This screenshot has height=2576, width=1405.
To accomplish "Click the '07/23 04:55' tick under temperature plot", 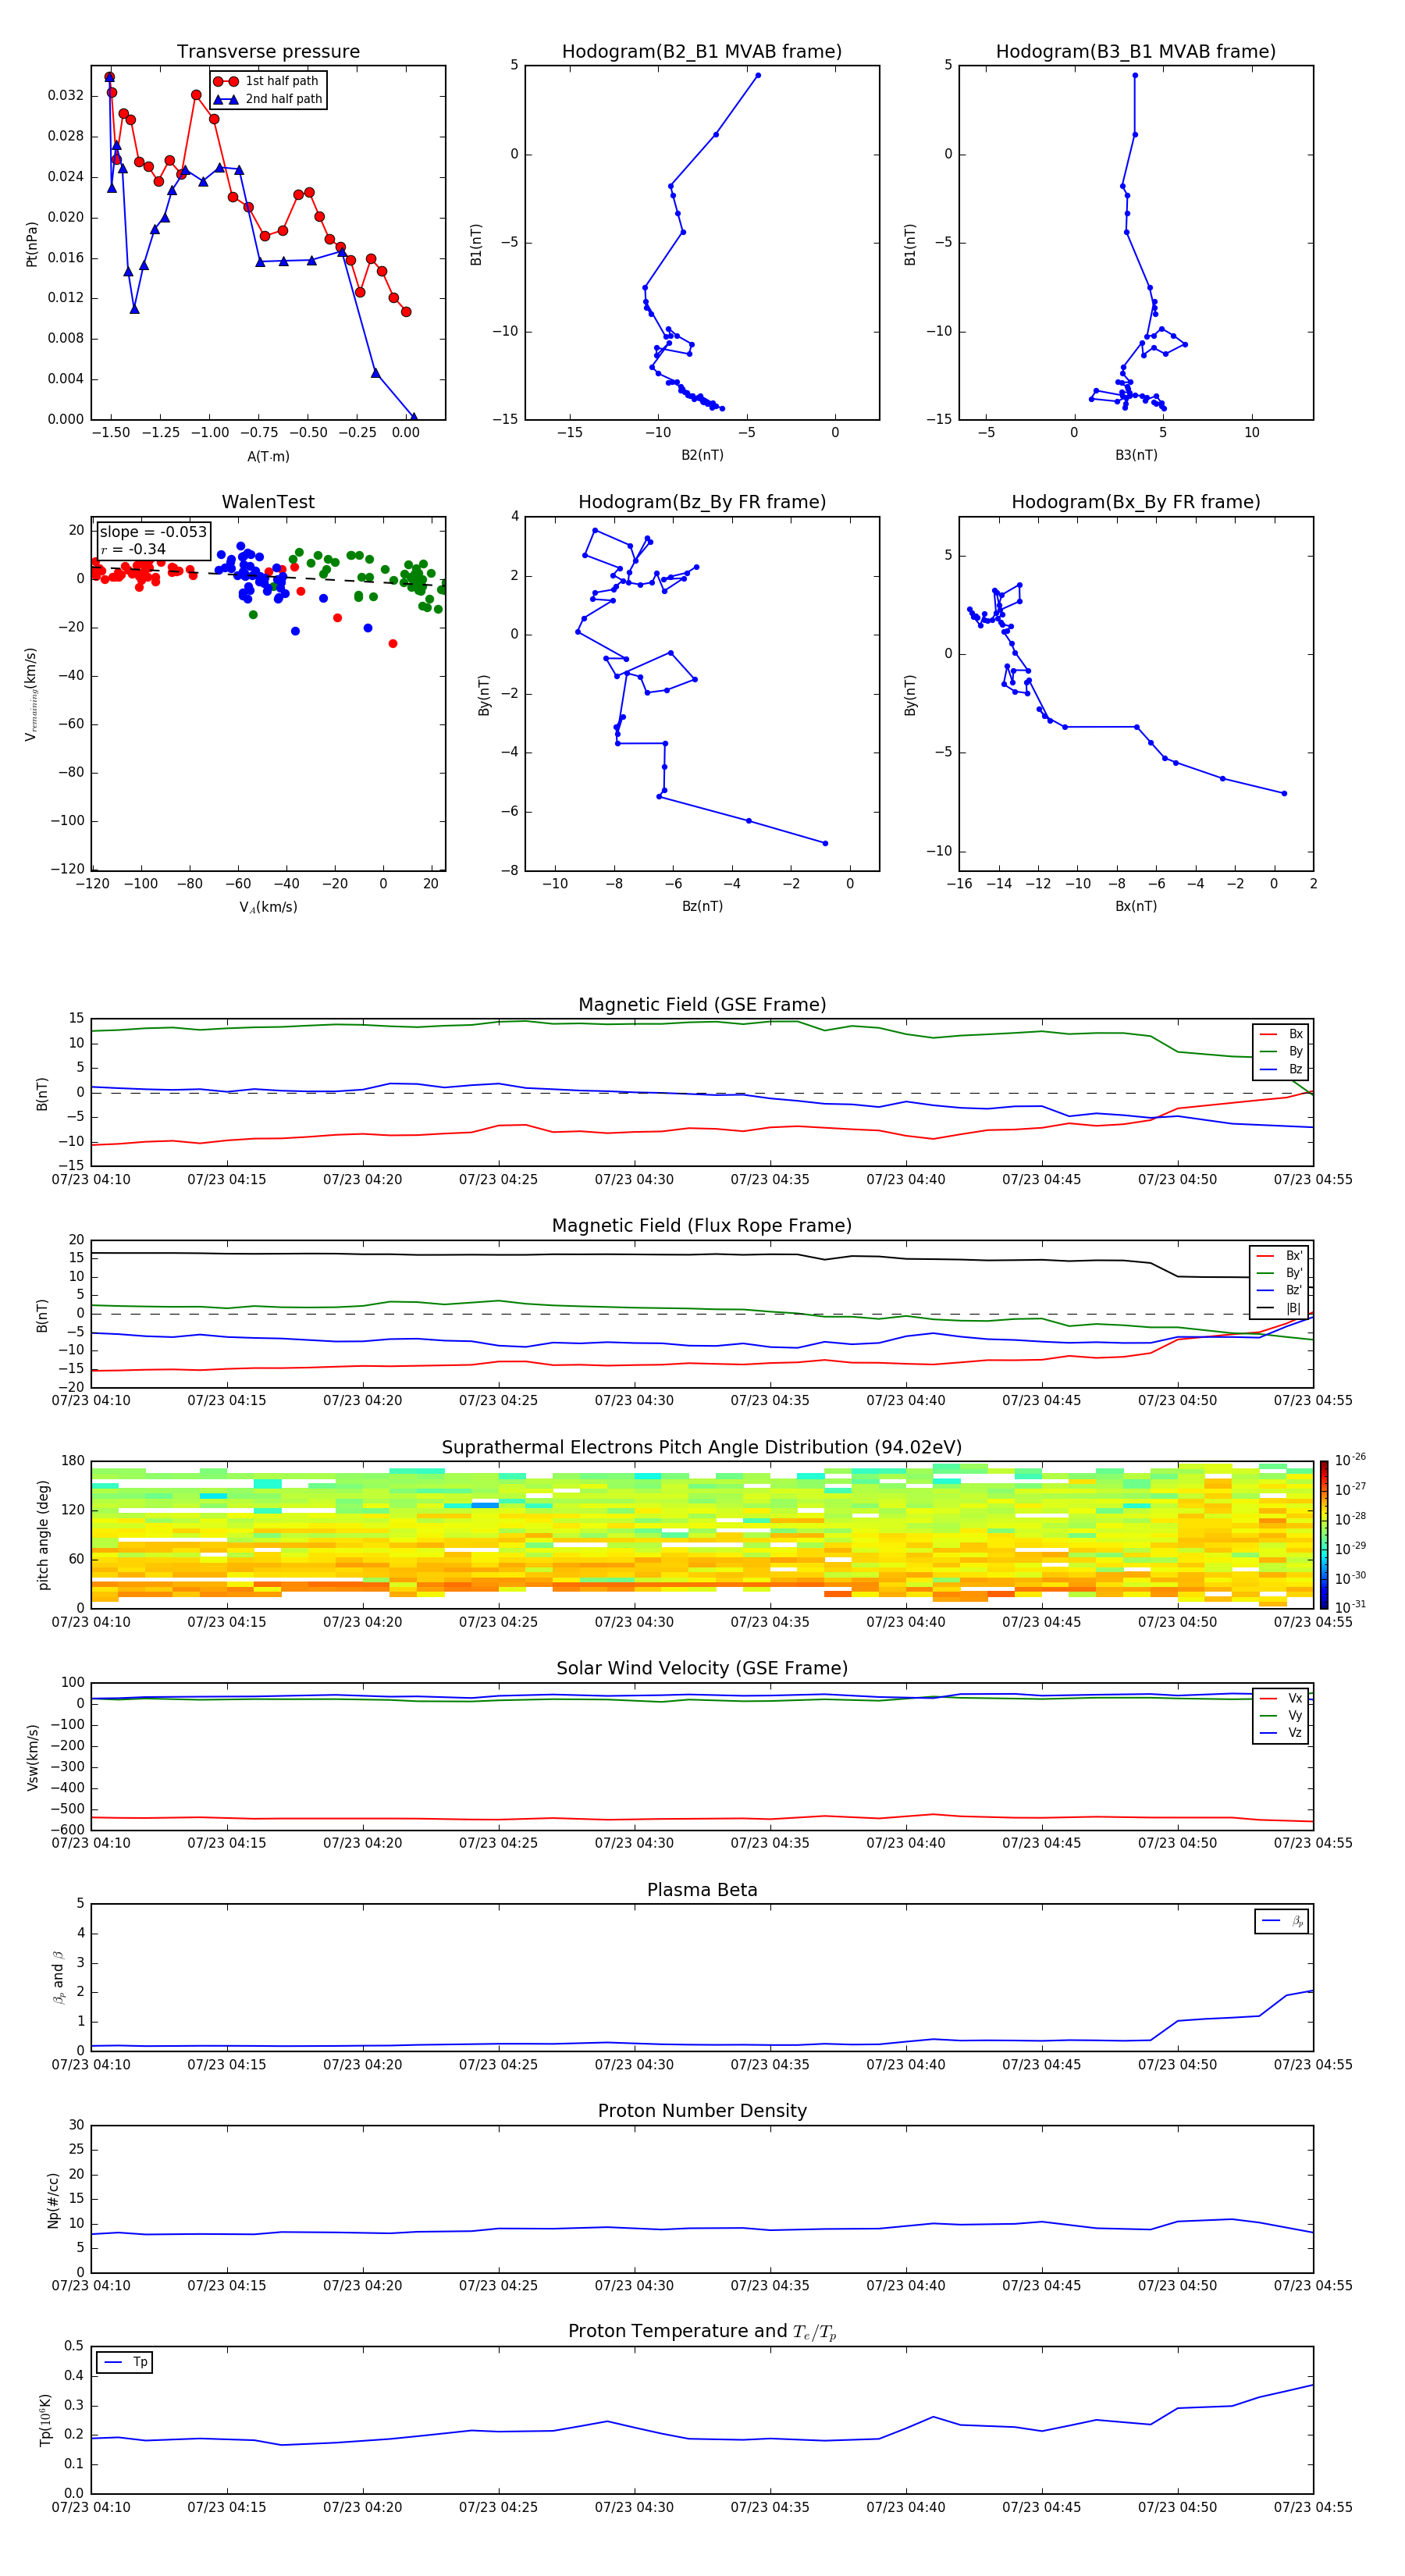I will (1313, 2507).
